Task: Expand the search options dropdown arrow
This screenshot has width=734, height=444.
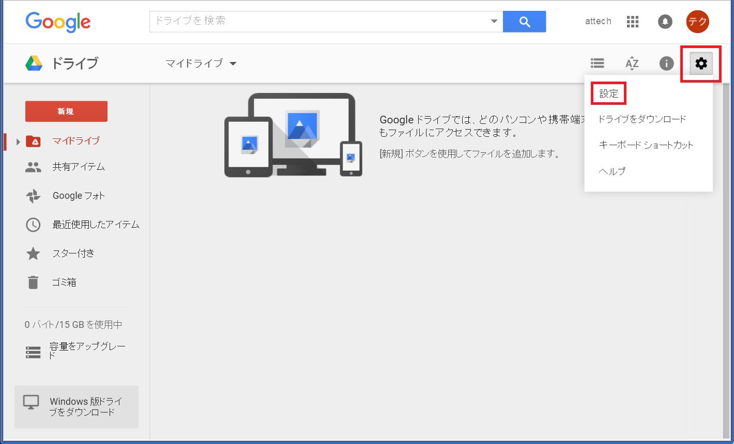Action: pos(494,22)
